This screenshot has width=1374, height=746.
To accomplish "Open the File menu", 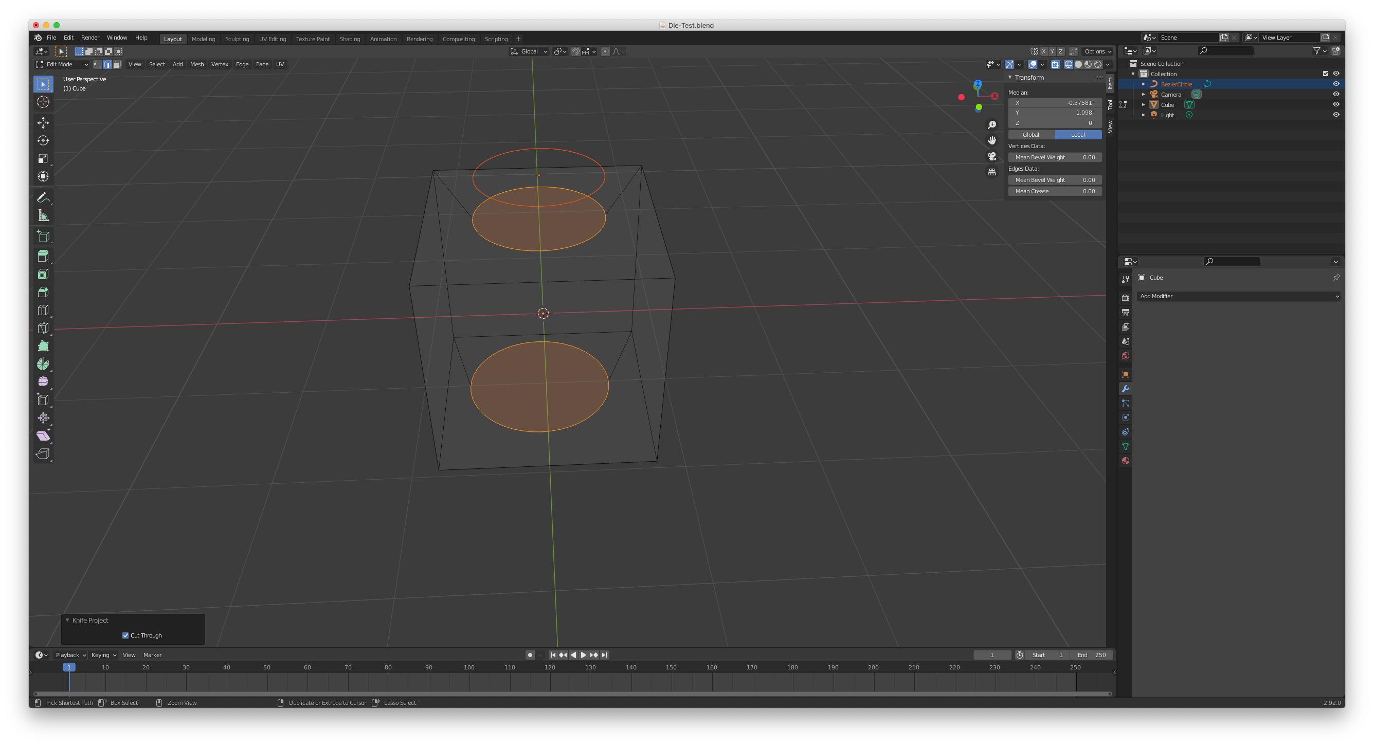I will click(x=51, y=38).
